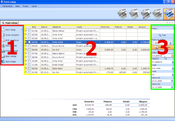Select the Putni nalog module icon

169,14
